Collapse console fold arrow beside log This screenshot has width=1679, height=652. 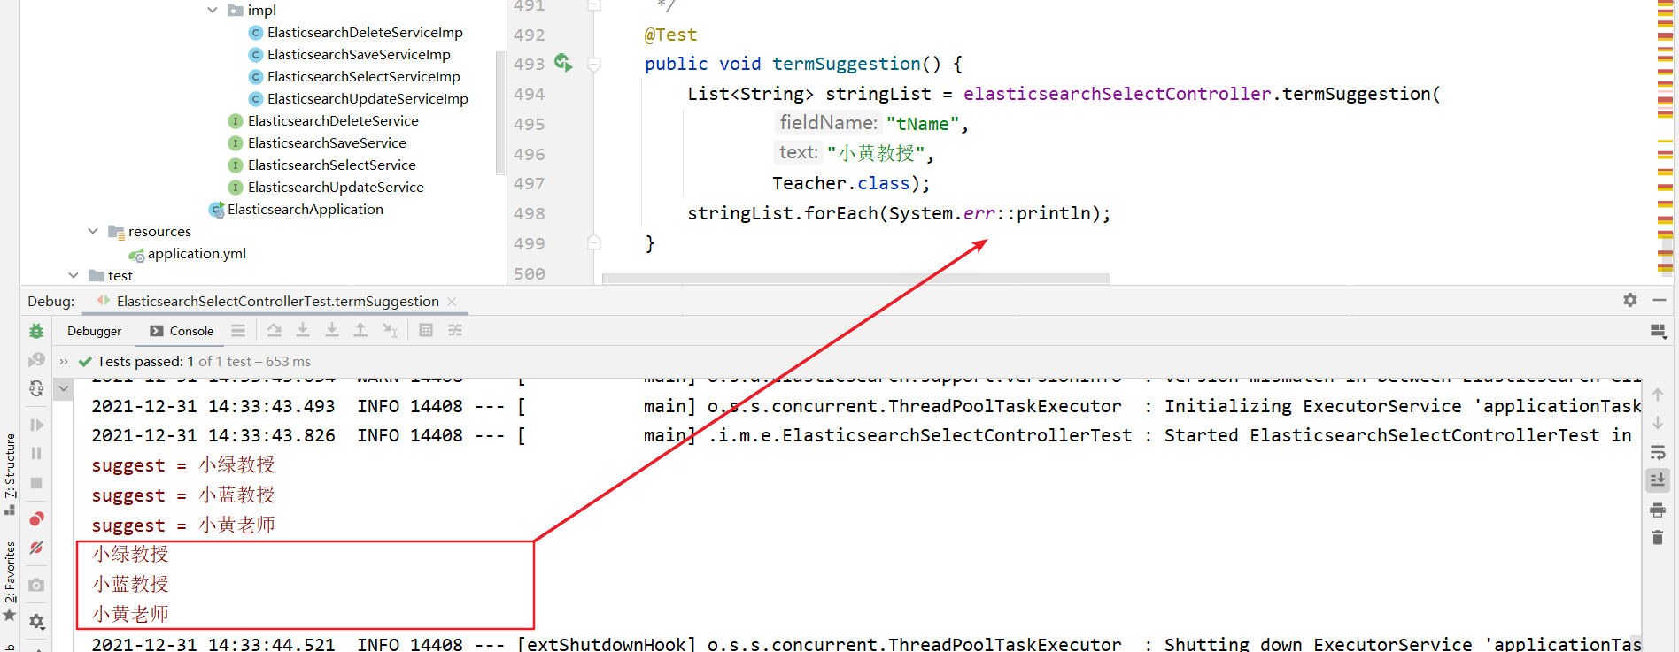point(64,389)
